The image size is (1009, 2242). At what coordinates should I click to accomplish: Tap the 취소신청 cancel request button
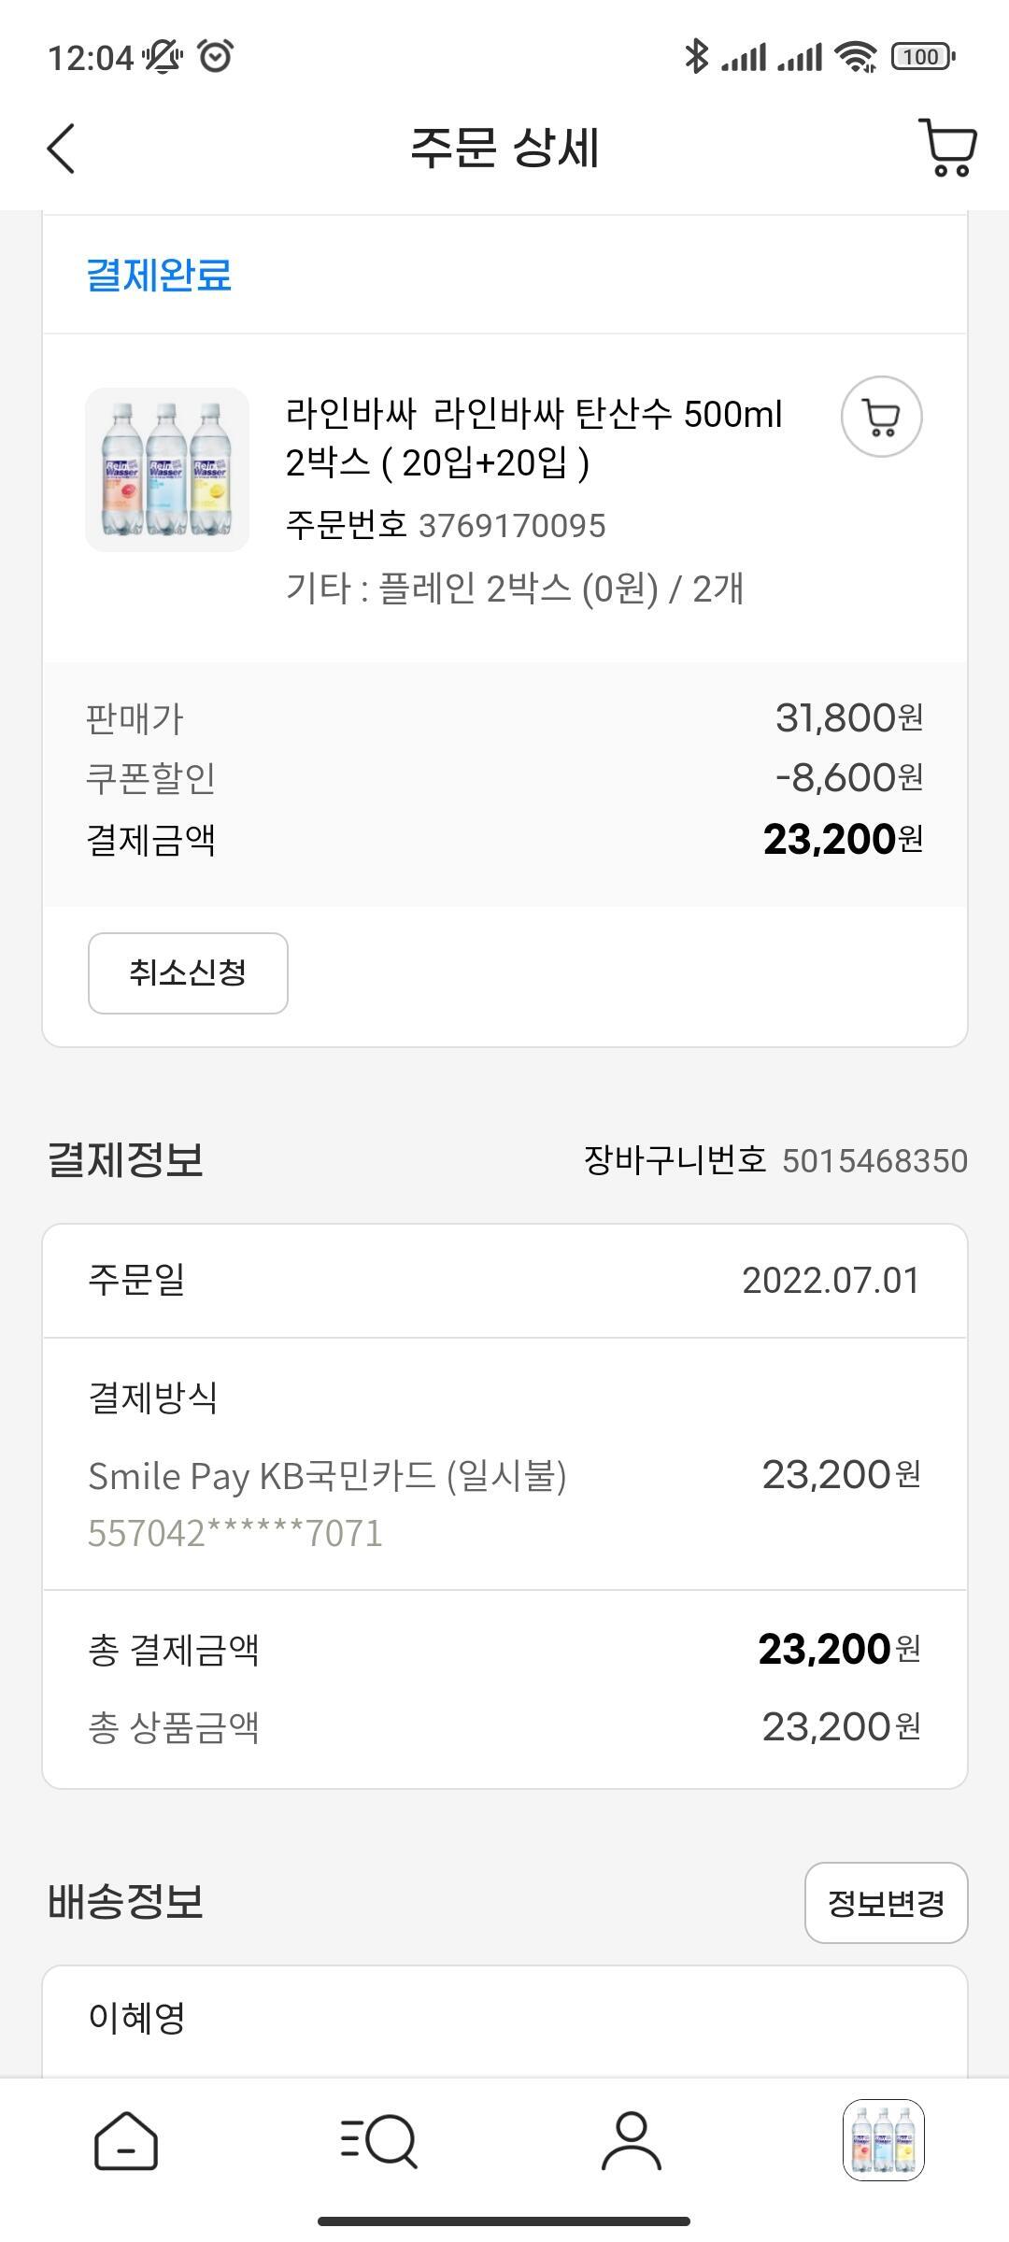click(x=188, y=972)
